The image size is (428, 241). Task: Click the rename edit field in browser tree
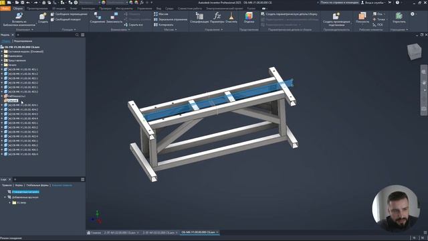tap(13, 100)
